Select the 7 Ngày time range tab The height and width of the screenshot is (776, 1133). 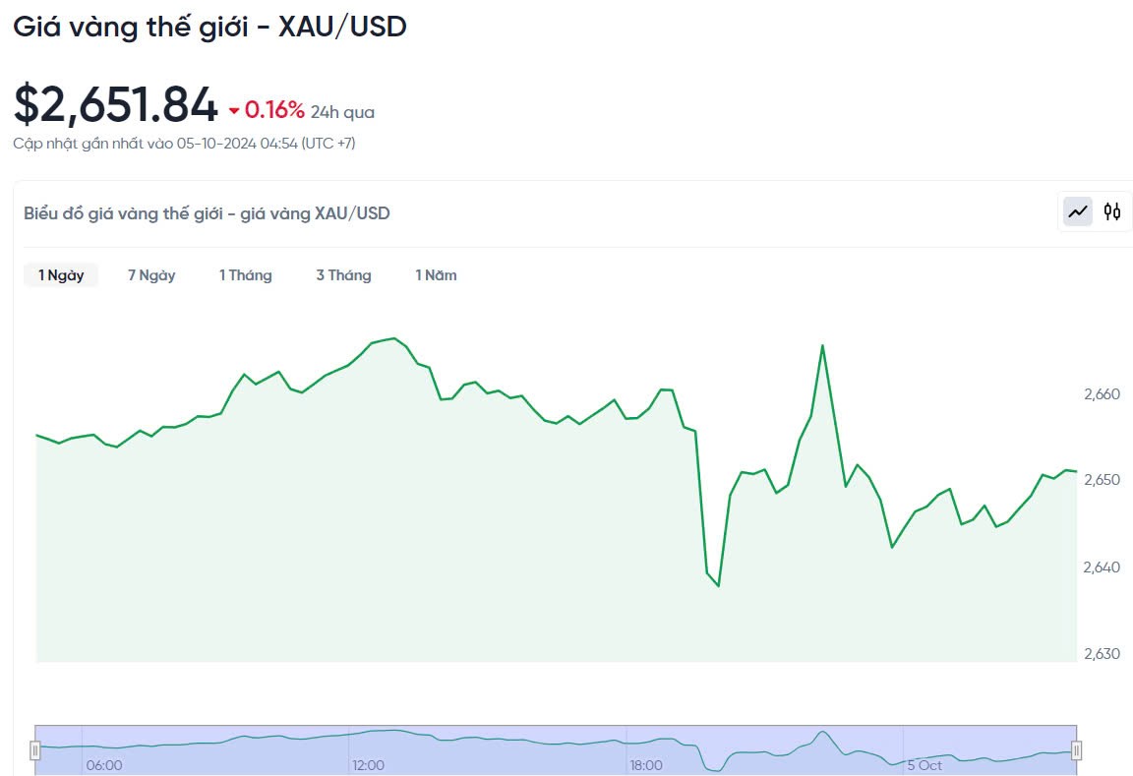(x=151, y=275)
